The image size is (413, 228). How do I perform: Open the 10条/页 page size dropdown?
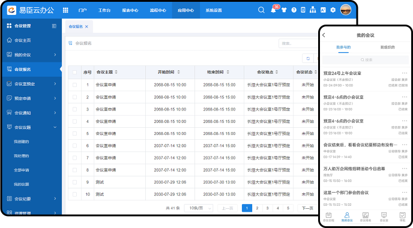pos(199,208)
